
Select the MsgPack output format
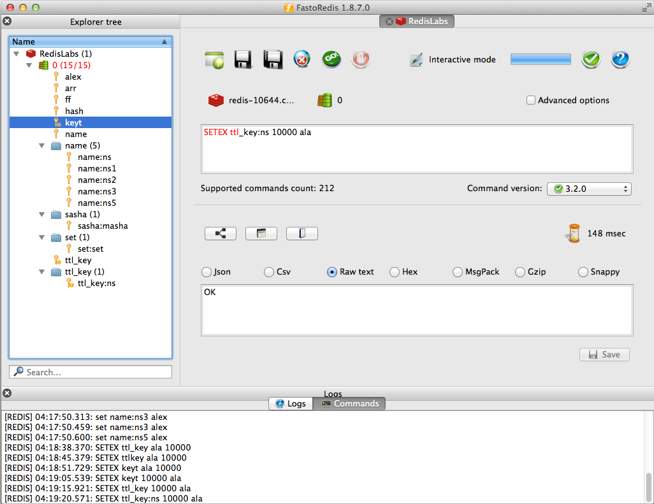coord(458,272)
